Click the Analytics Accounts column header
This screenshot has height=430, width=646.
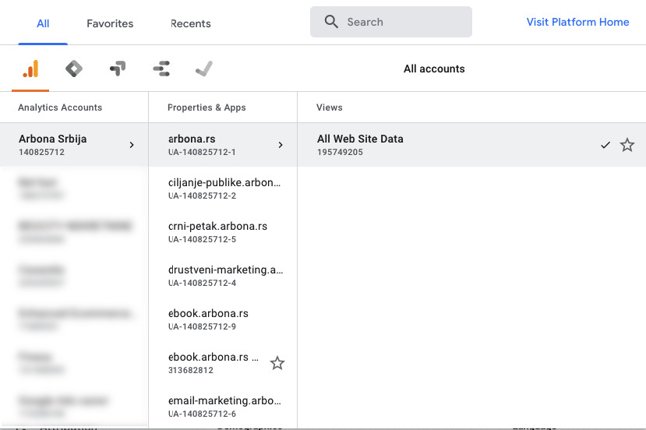pos(60,107)
